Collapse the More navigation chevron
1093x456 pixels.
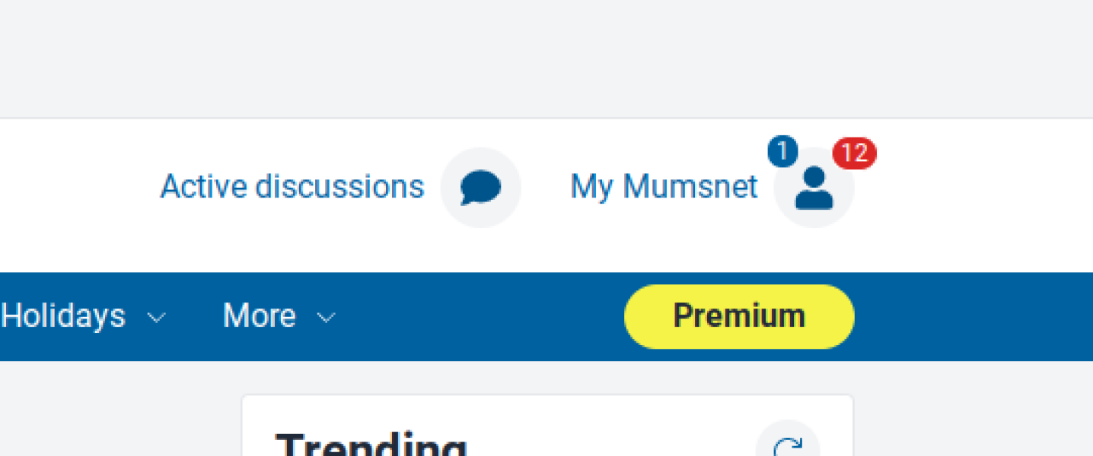pos(327,318)
